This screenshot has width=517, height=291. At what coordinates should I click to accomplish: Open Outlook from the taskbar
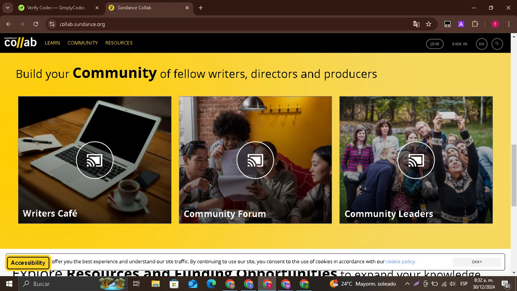(x=193, y=284)
